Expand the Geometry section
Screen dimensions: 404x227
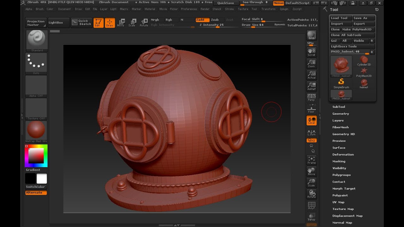[341, 113]
